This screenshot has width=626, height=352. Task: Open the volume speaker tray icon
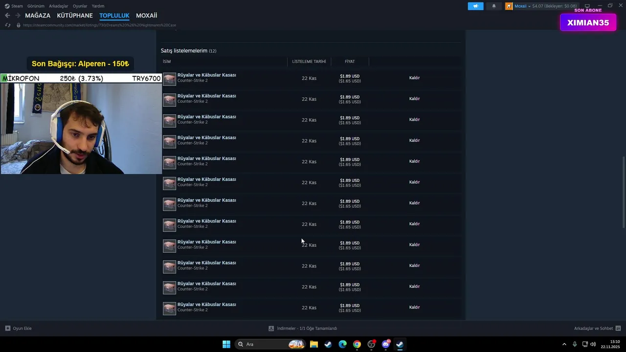point(593,344)
